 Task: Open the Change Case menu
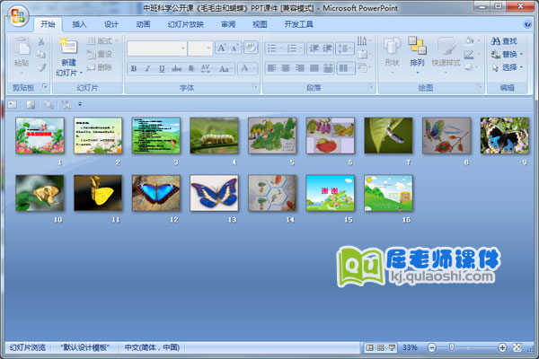225,68
